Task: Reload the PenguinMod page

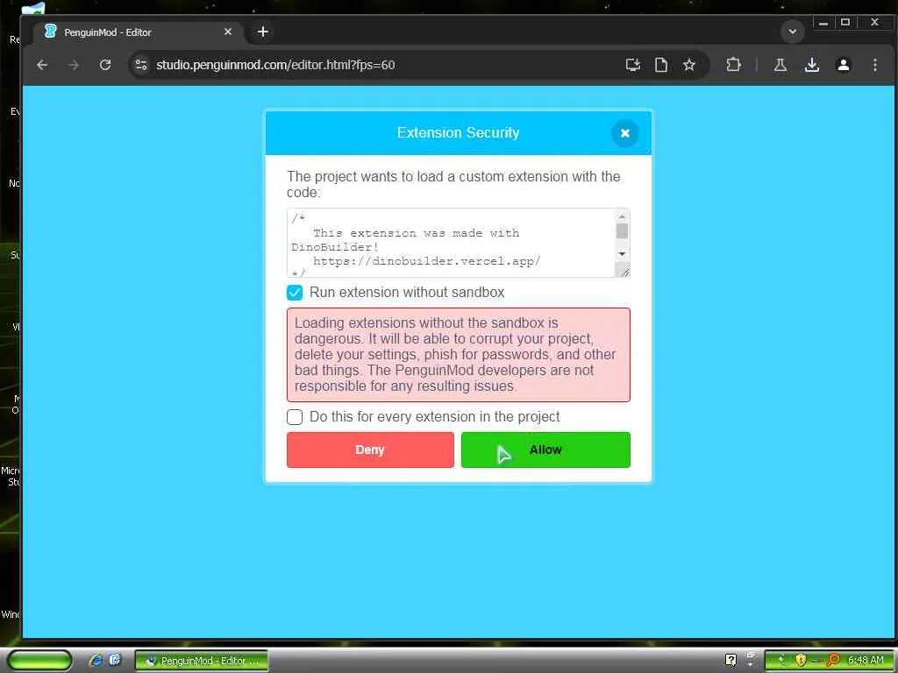Action: [105, 65]
